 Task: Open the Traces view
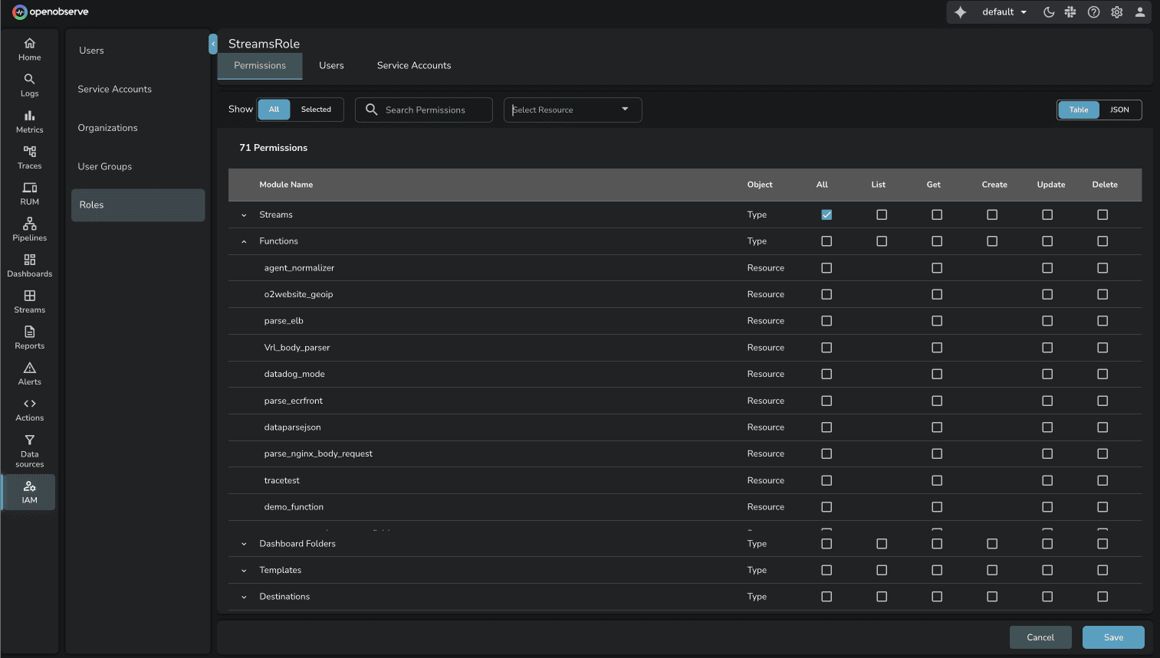point(29,156)
